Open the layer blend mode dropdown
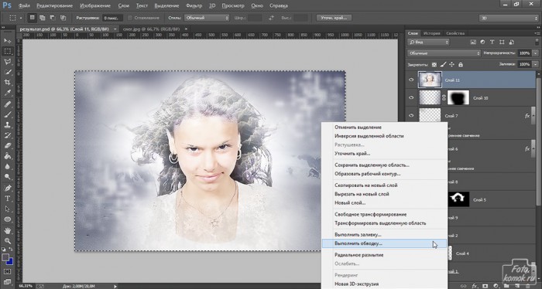This screenshot has height=289, width=542. click(444, 53)
